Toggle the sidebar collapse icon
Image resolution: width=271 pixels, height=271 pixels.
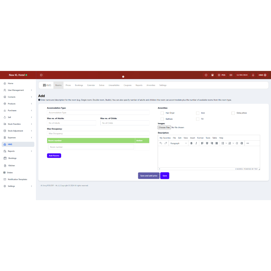(x=41, y=75)
